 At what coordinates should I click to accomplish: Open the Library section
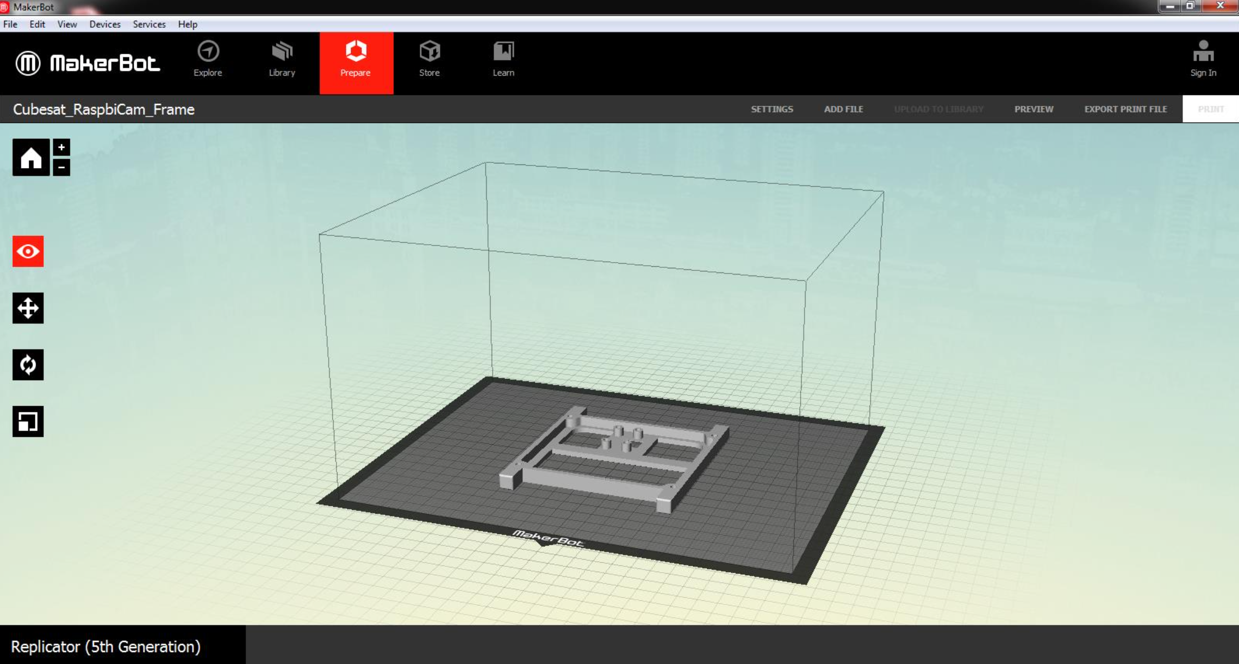click(282, 59)
